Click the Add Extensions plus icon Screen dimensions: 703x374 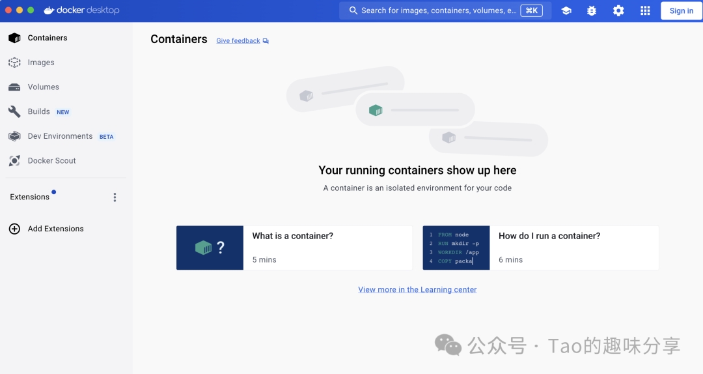pyautogui.click(x=14, y=229)
